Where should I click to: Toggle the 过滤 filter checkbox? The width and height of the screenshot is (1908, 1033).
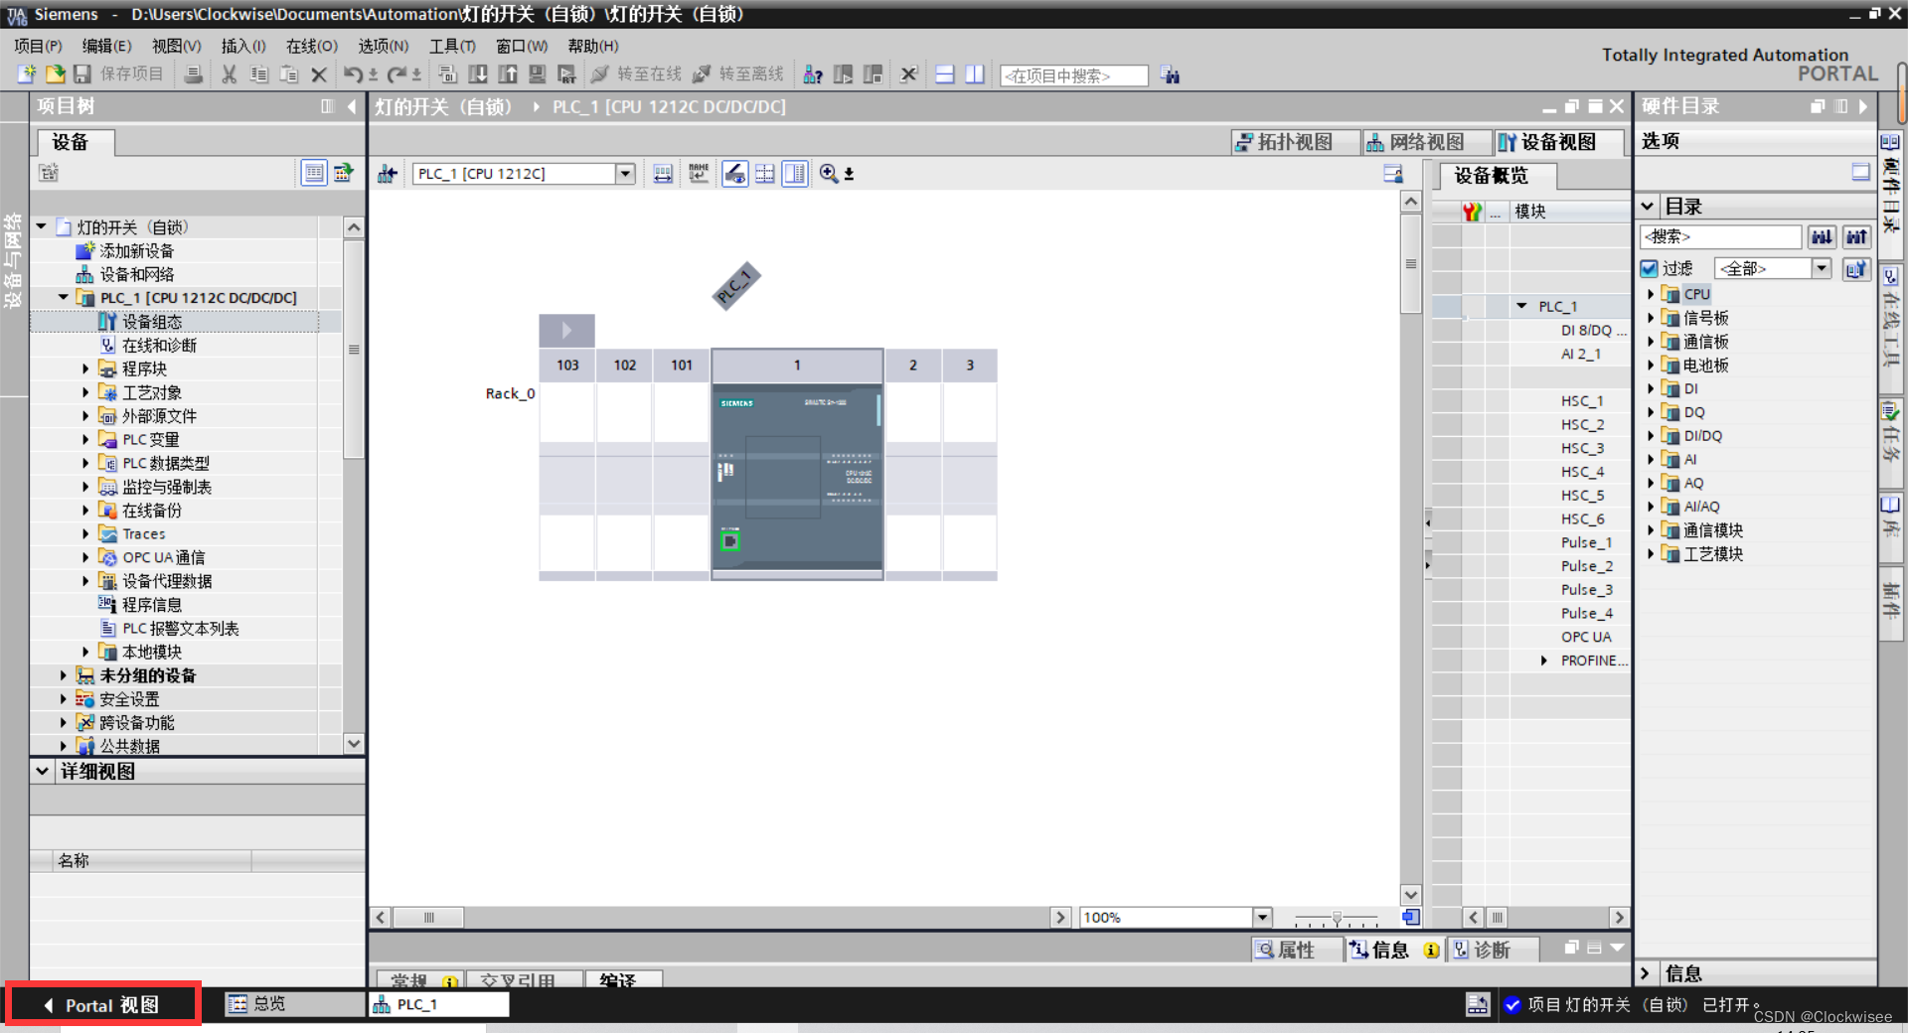[1650, 268]
